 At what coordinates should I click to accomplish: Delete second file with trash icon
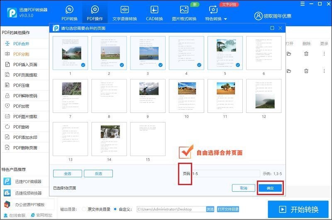coord(306,71)
